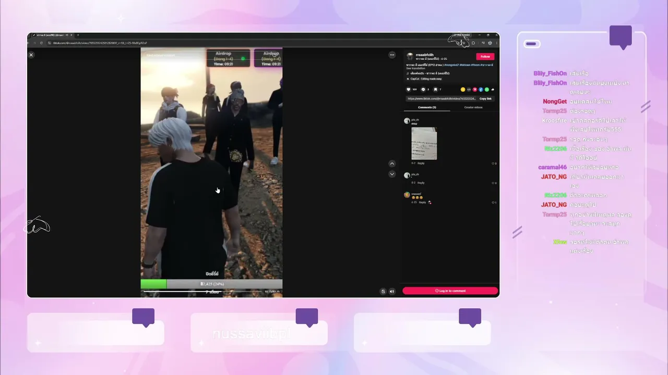Click Log in to comment button
The width and height of the screenshot is (668, 375).
[450, 291]
